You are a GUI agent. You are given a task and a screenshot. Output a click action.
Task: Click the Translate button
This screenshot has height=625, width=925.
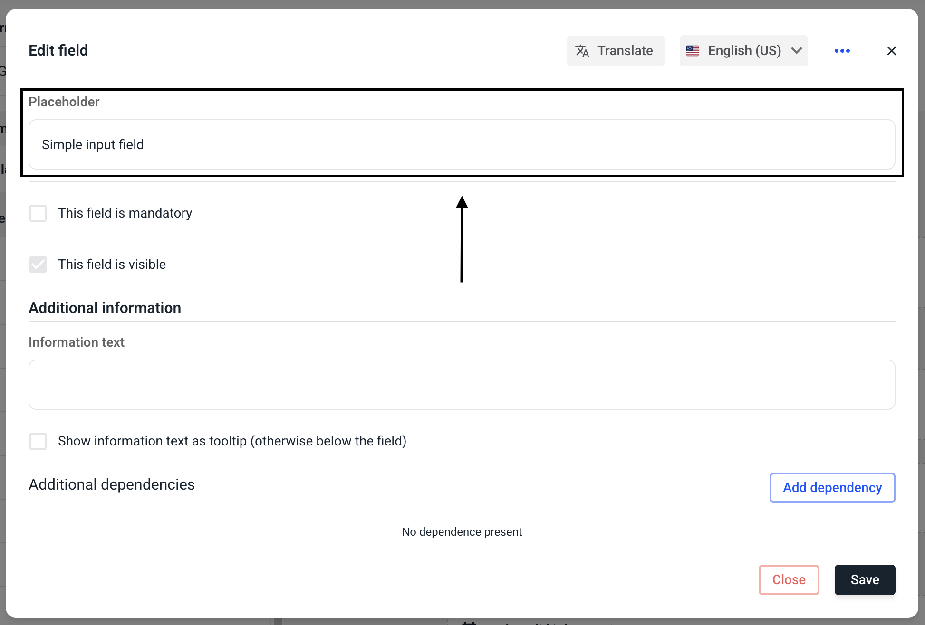(x=616, y=51)
